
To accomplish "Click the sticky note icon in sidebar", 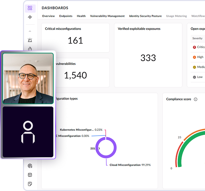I will coord(30,184).
